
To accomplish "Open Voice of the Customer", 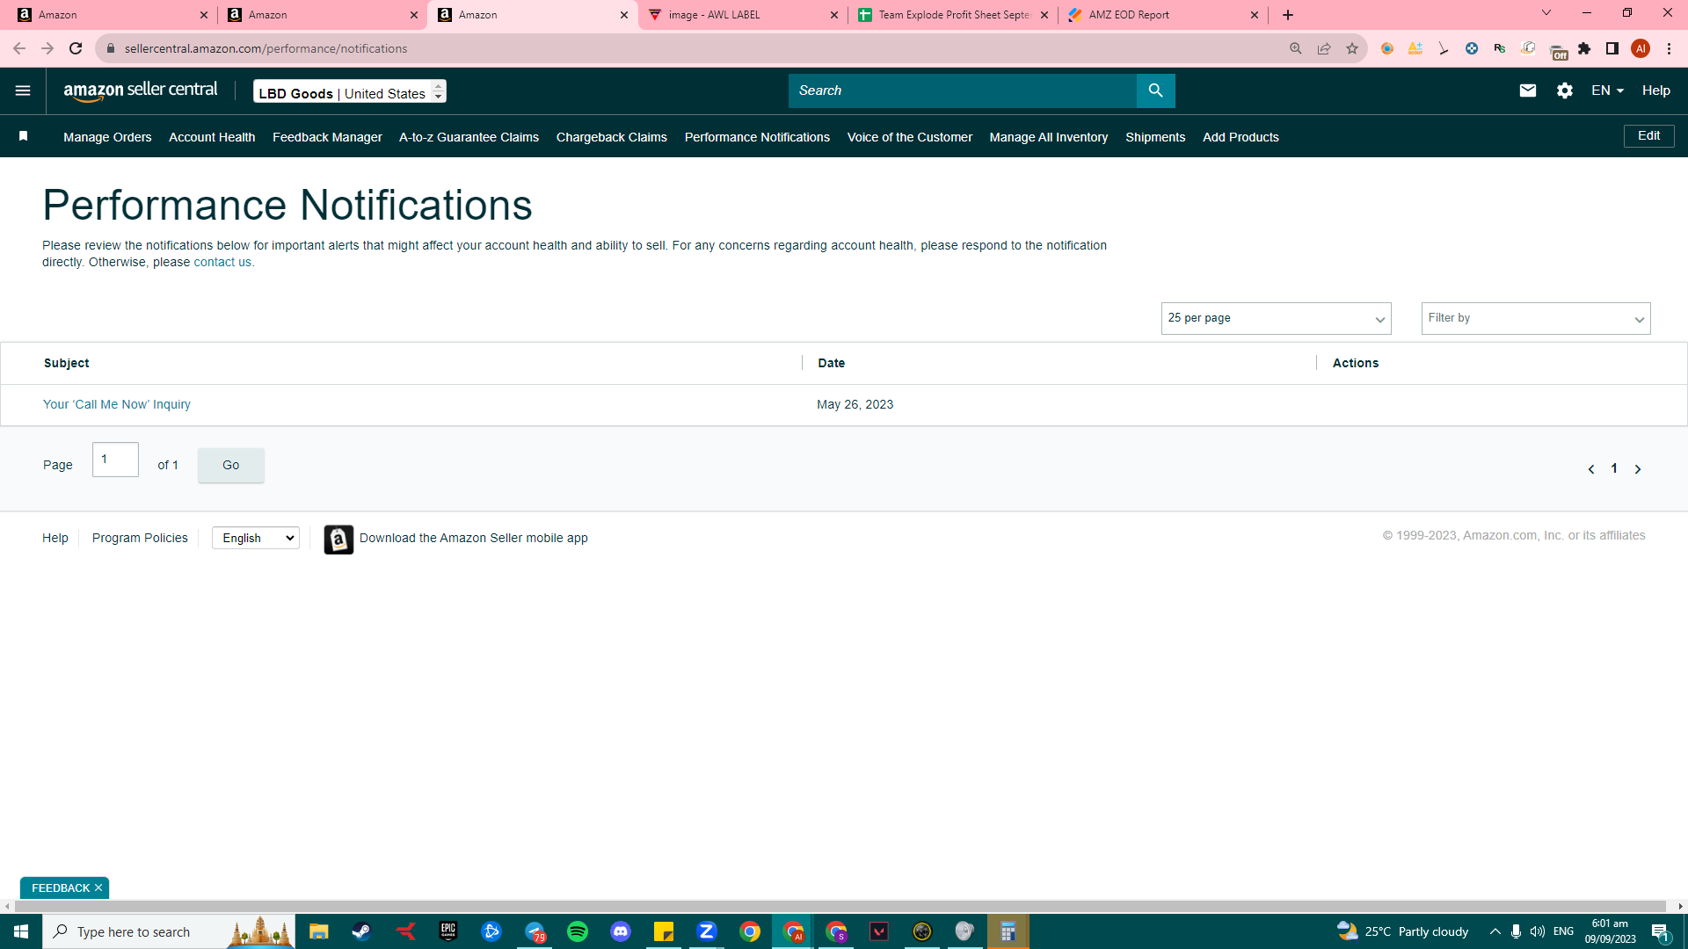I will [x=910, y=137].
